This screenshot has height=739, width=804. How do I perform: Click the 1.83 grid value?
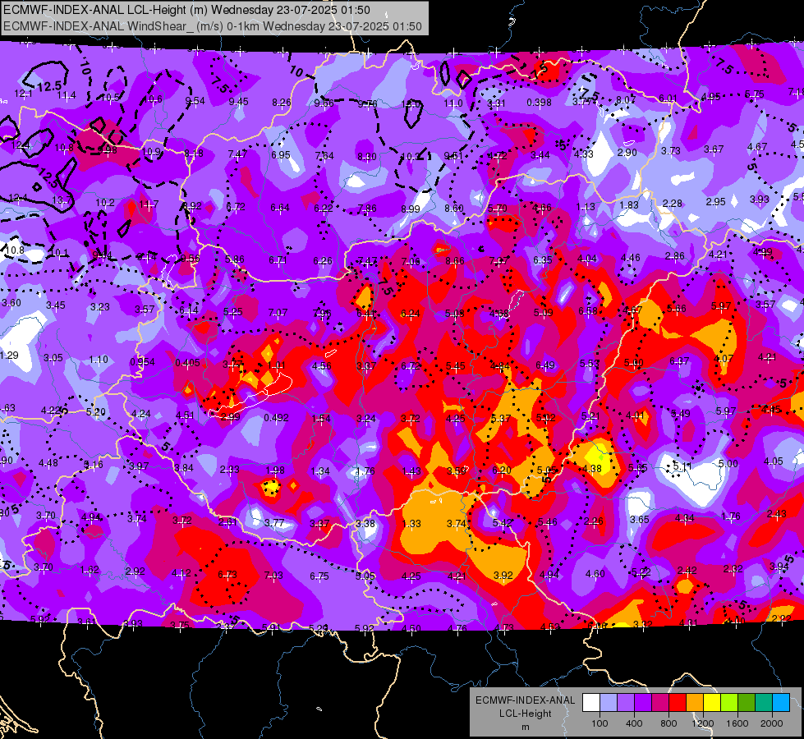(629, 205)
